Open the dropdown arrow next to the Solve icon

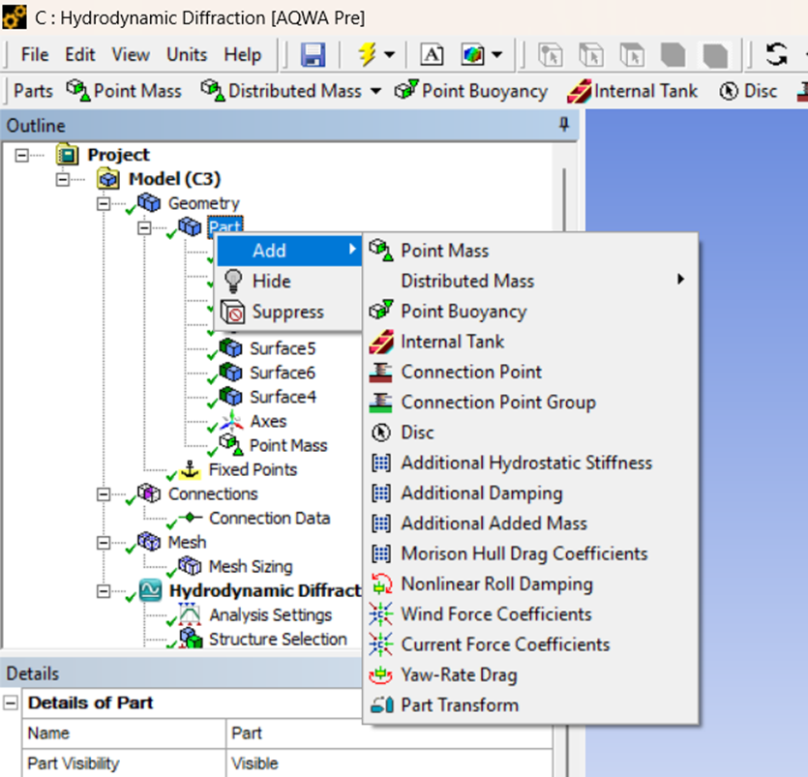[x=390, y=54]
